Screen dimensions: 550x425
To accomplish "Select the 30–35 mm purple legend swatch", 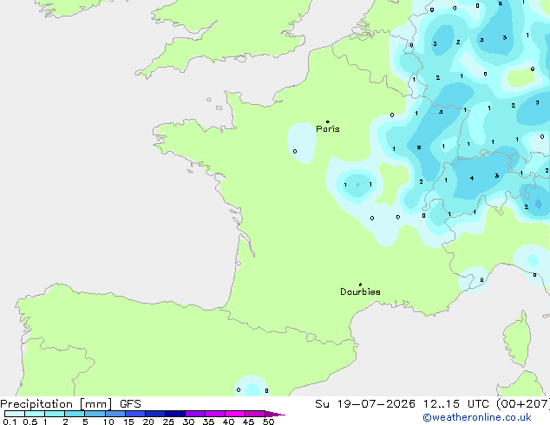I will [x=195, y=414].
